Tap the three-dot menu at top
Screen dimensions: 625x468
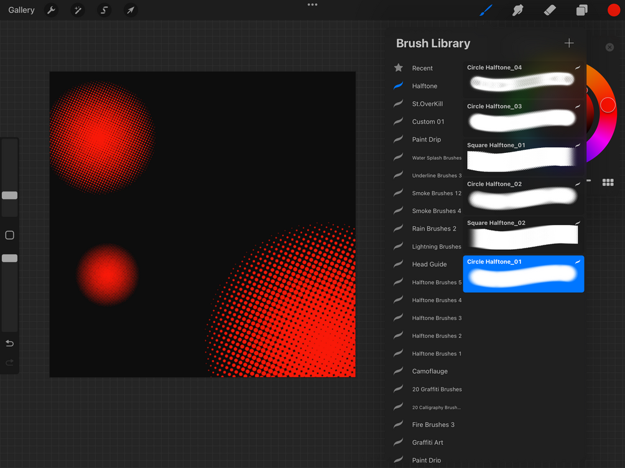(312, 5)
